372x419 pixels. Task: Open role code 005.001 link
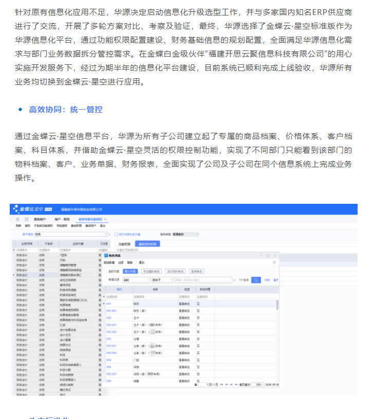111,374
